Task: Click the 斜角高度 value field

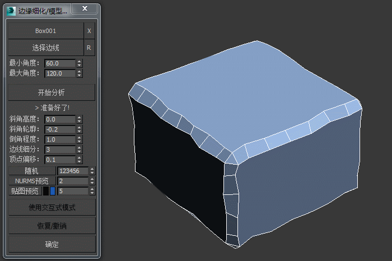Action: [x=59, y=119]
